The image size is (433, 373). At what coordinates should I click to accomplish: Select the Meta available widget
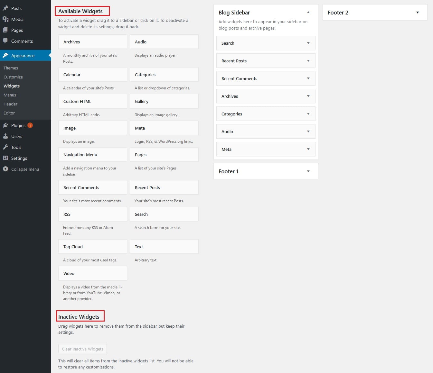(x=164, y=128)
